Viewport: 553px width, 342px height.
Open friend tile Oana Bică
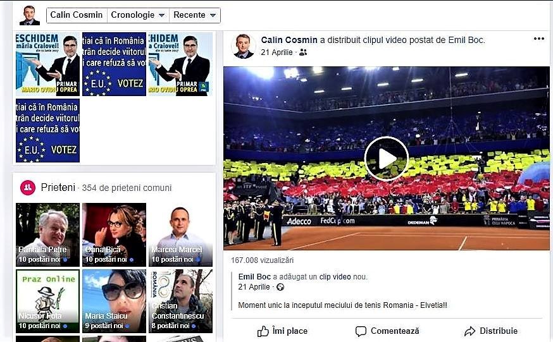pos(114,235)
